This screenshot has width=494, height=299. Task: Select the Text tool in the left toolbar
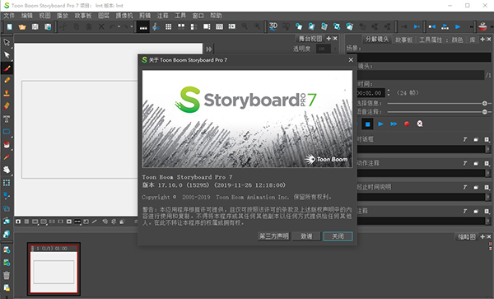pos(7,119)
